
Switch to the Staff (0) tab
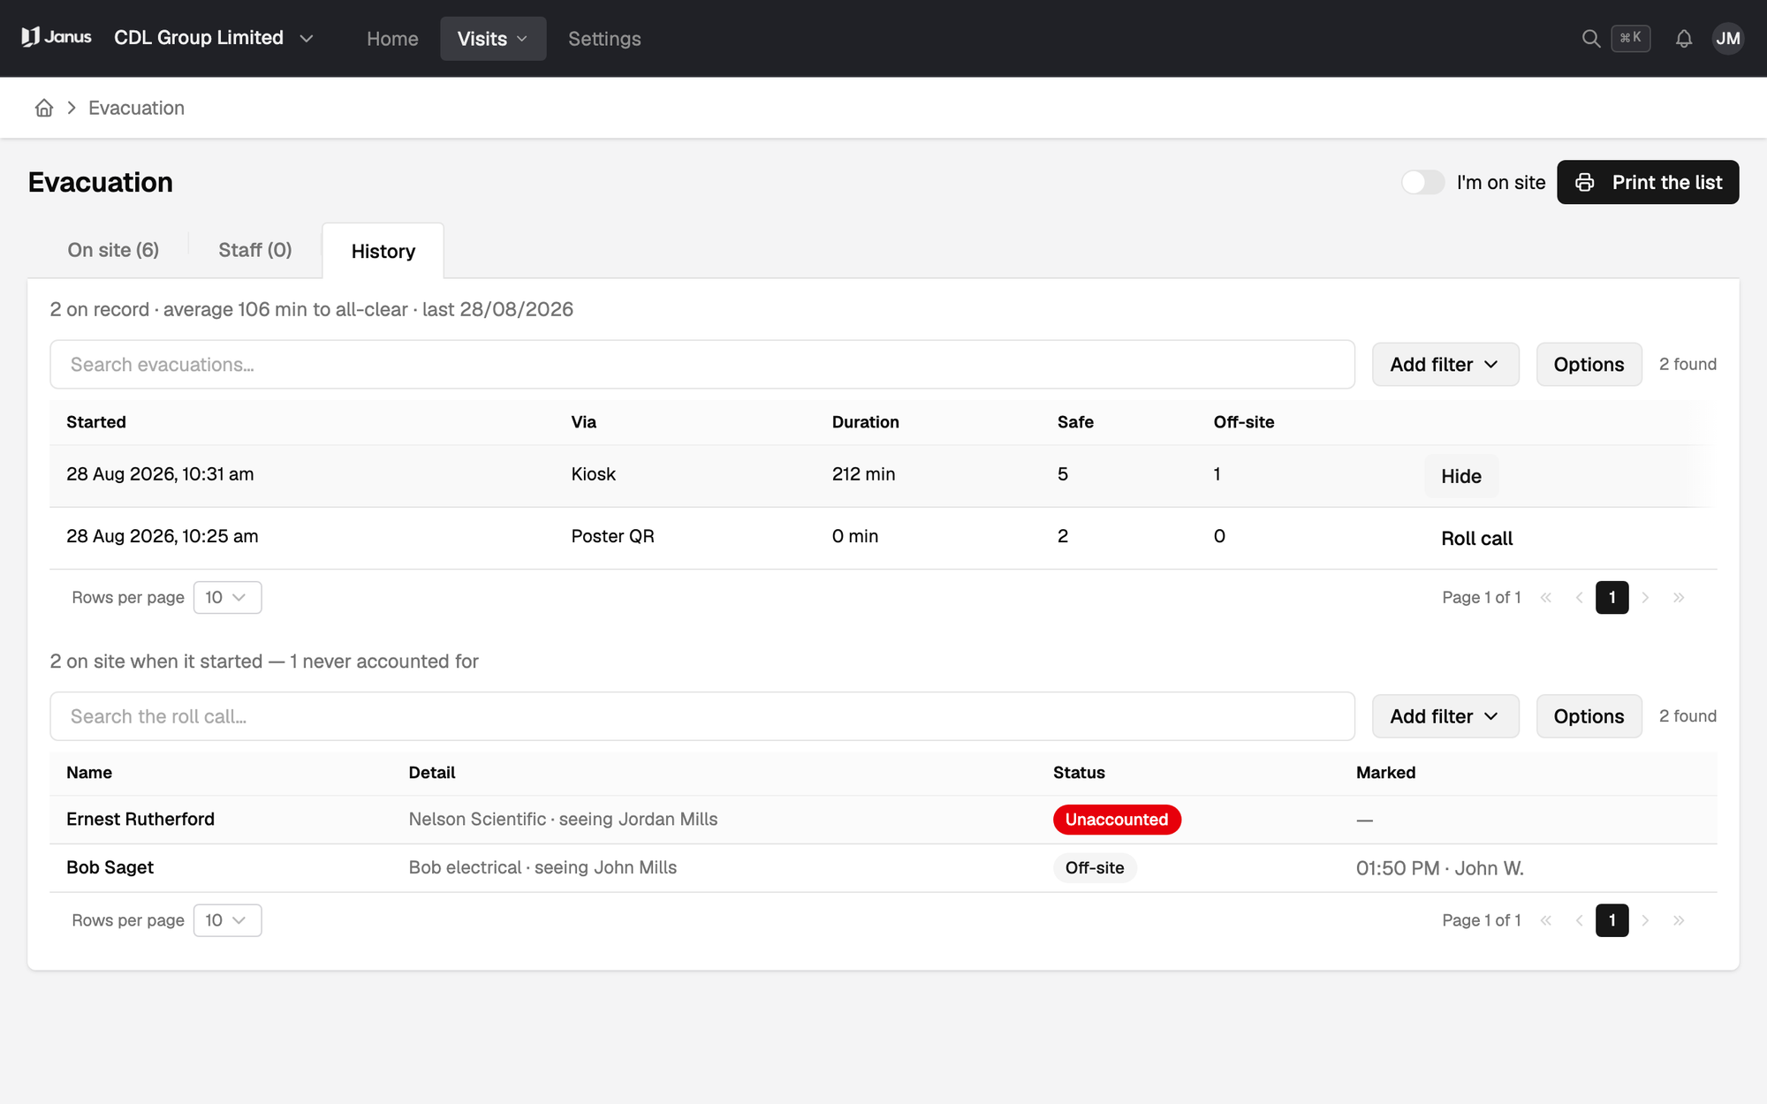point(255,250)
